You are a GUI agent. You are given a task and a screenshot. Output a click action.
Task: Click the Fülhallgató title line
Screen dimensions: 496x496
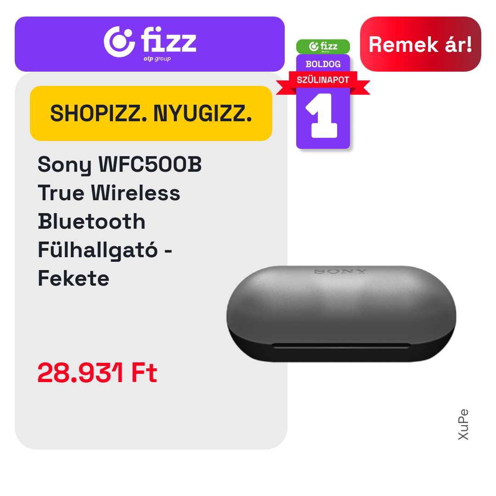point(105,250)
